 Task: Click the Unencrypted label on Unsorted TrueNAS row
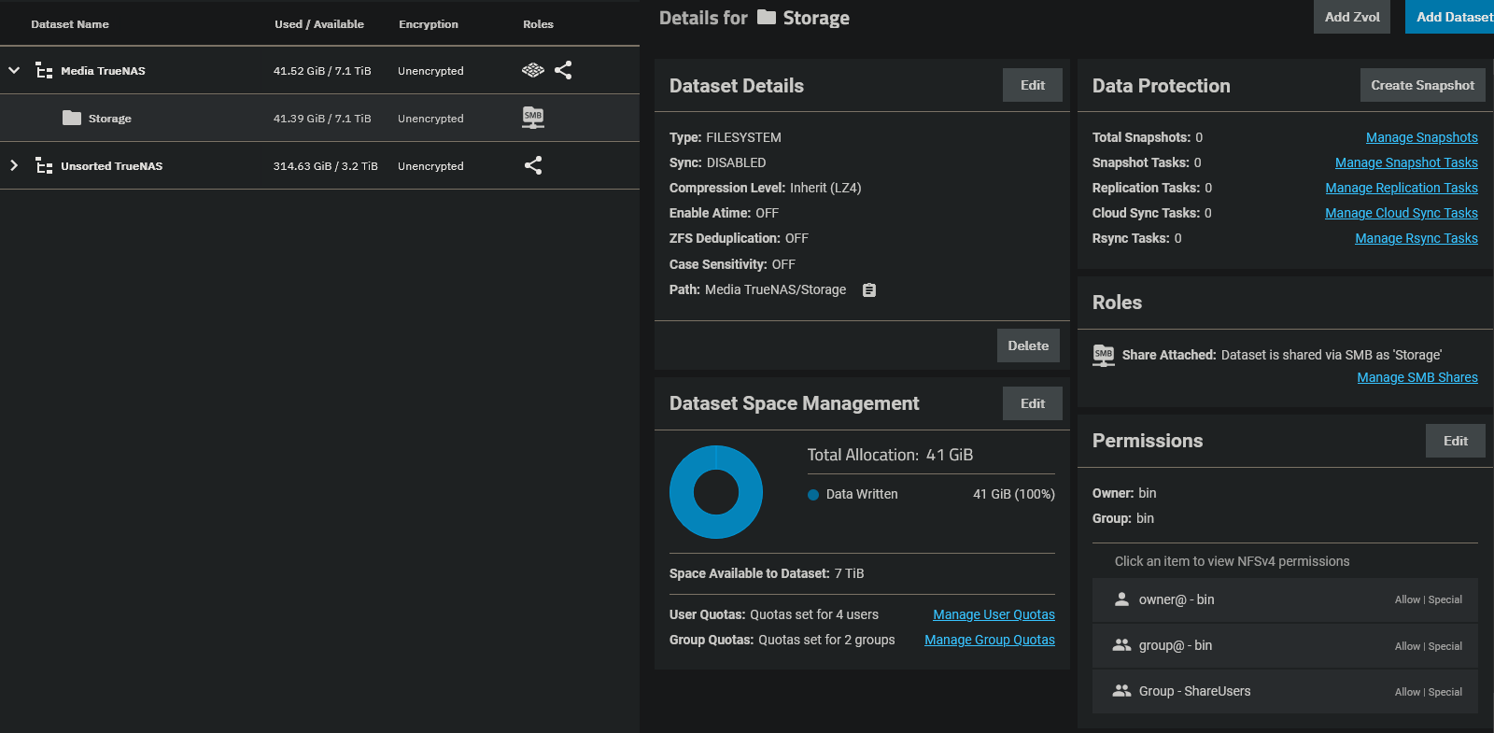[430, 166]
